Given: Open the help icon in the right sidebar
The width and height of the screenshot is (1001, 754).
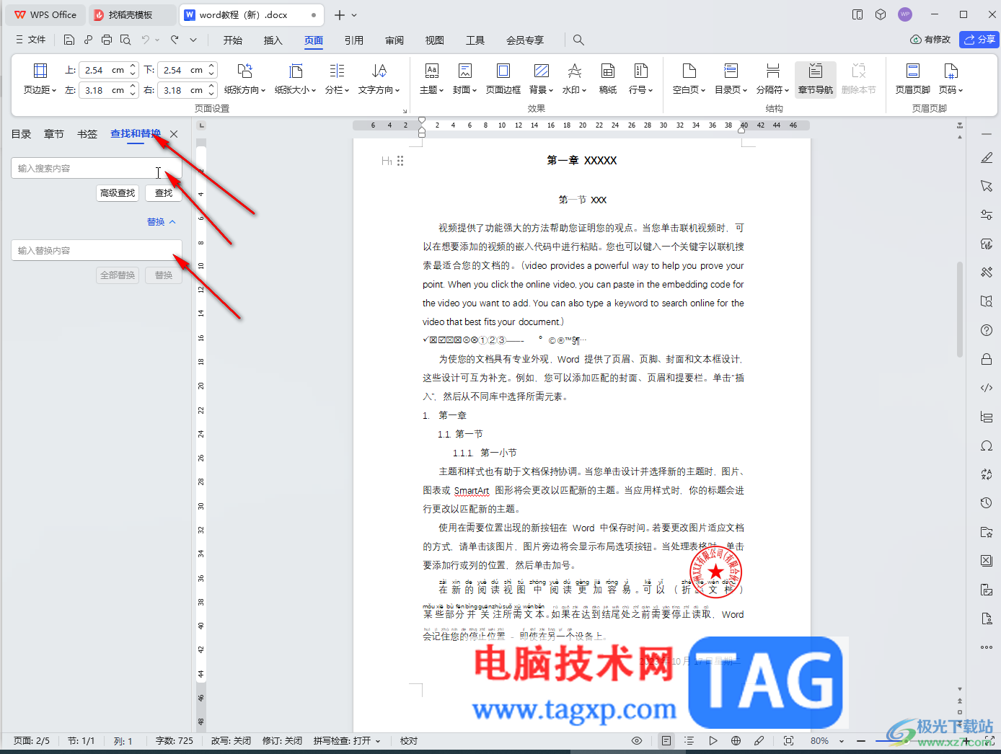Looking at the screenshot, I should pyautogui.click(x=987, y=330).
